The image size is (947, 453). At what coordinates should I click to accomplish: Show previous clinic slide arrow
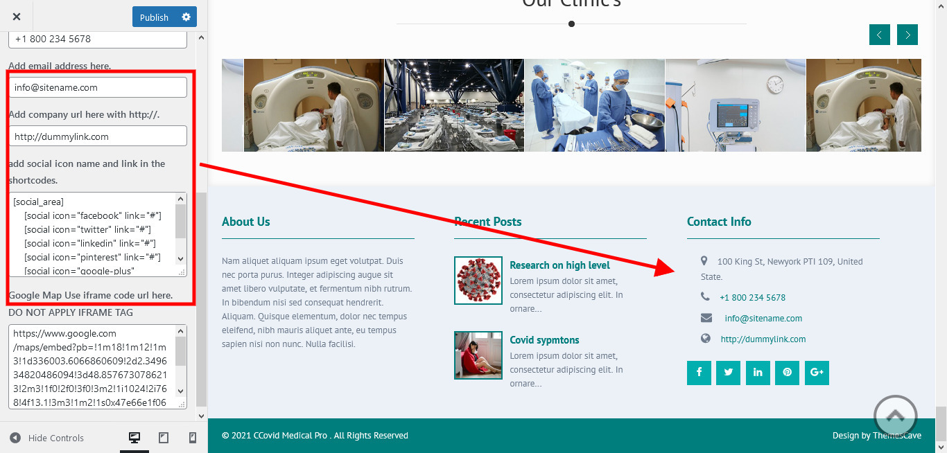pos(880,35)
